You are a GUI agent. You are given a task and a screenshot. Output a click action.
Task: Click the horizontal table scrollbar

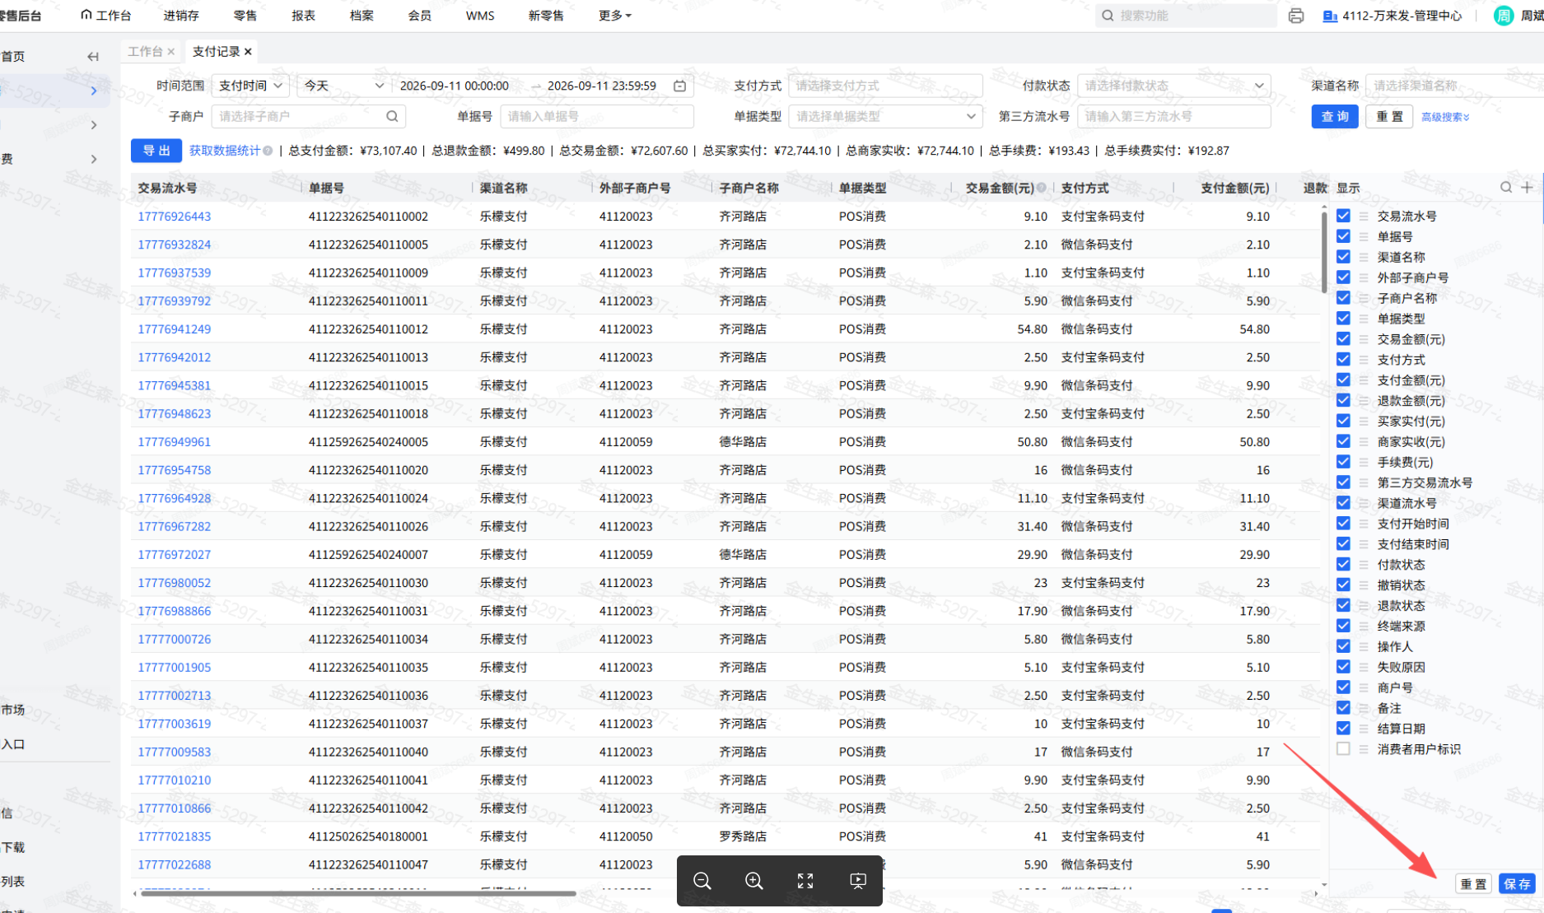click(x=358, y=893)
